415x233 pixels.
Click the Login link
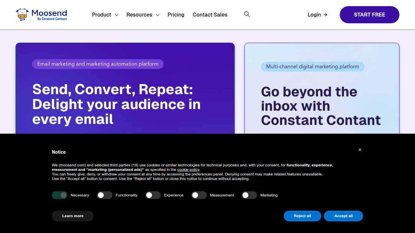(x=317, y=15)
